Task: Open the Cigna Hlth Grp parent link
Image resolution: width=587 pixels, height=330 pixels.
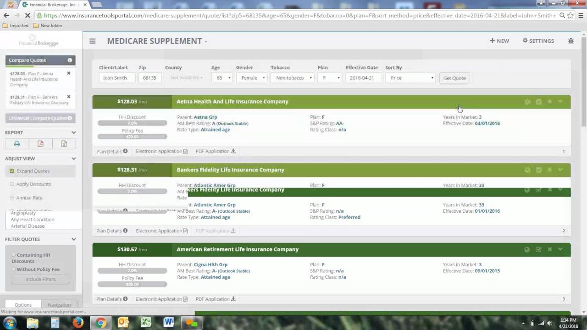Action: (x=210, y=265)
